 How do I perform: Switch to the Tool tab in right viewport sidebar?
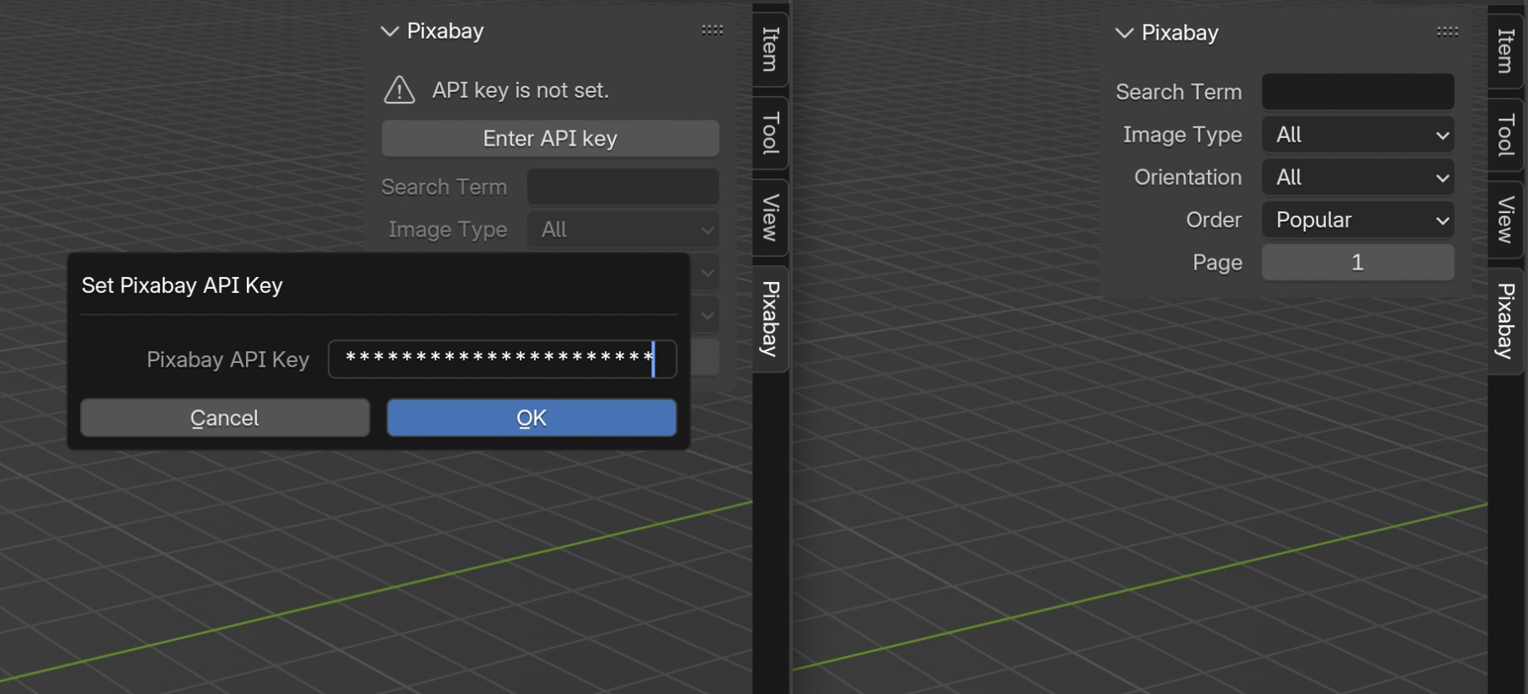tap(1505, 135)
